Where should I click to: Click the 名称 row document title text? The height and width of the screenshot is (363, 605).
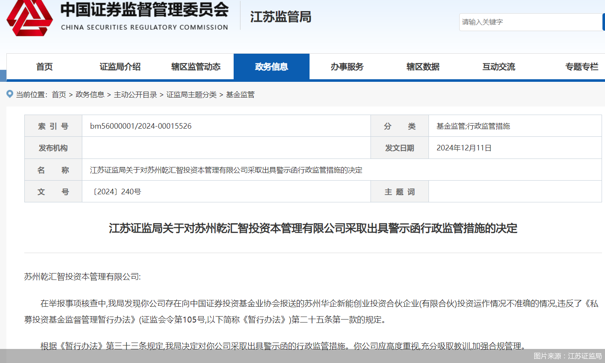[x=226, y=170]
